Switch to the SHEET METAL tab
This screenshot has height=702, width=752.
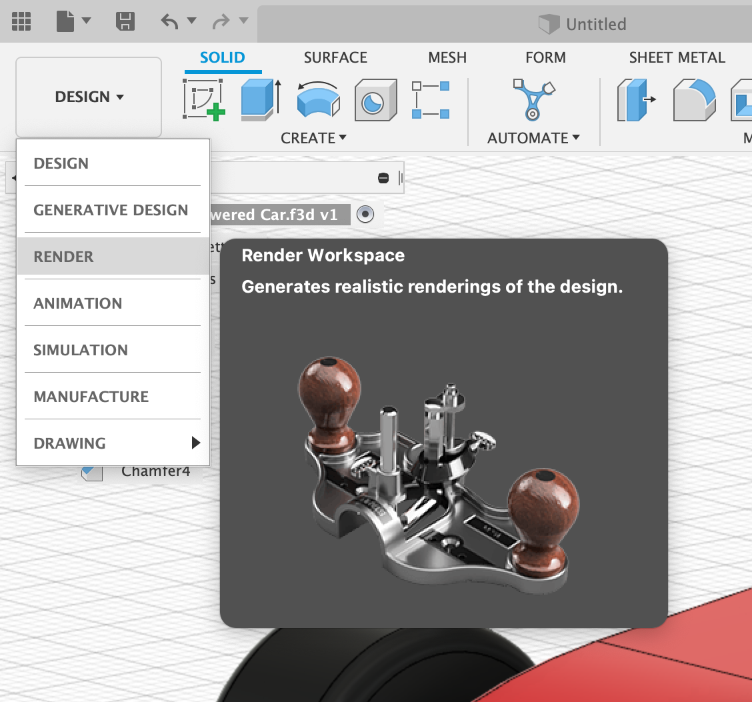pos(677,57)
